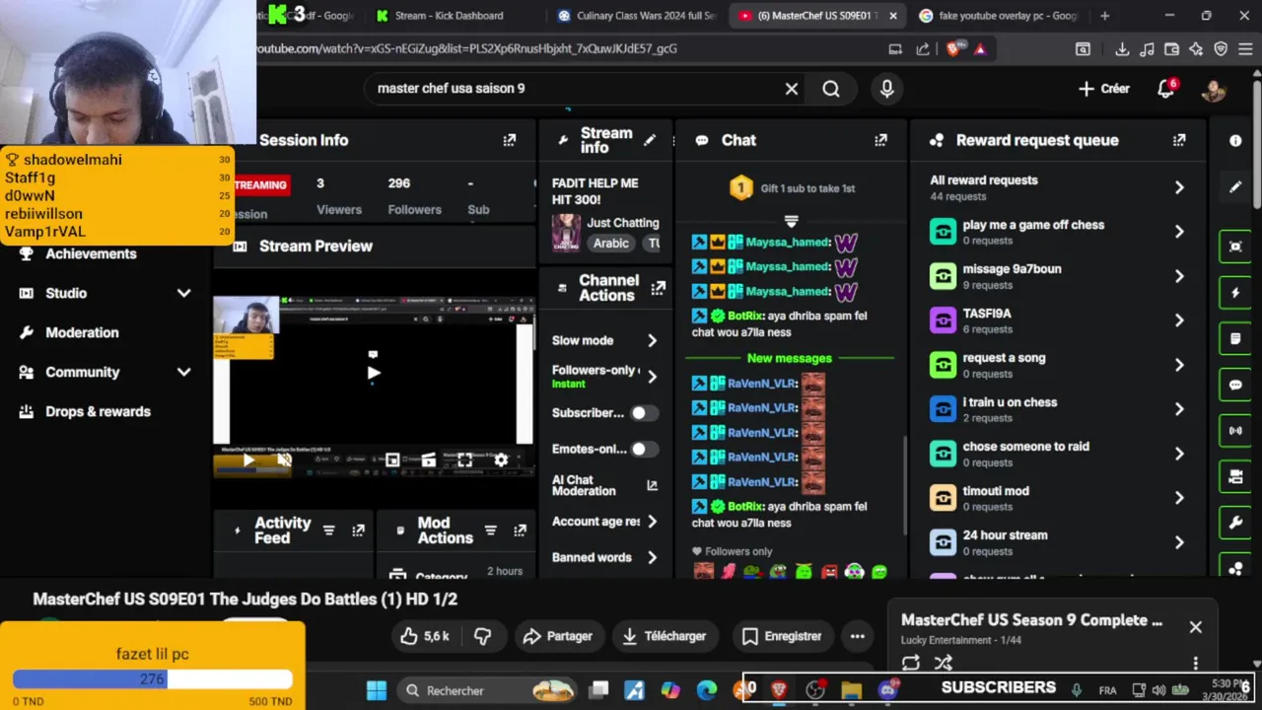Switch to Culinary Class Wars 2024 tab
Viewport: 1262px width, 710px height.
(638, 16)
